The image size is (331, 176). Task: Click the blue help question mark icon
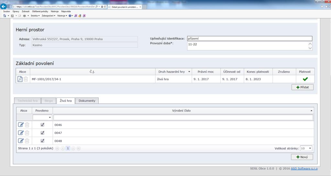pos(70,16)
